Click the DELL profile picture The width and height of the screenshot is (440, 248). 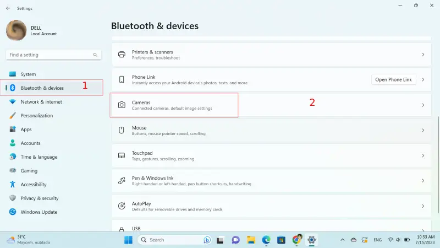(x=16, y=30)
